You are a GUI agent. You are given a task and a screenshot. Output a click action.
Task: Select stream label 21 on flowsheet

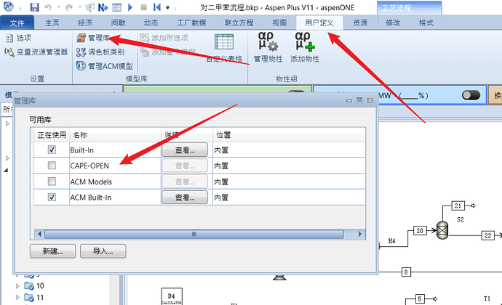tap(458, 206)
